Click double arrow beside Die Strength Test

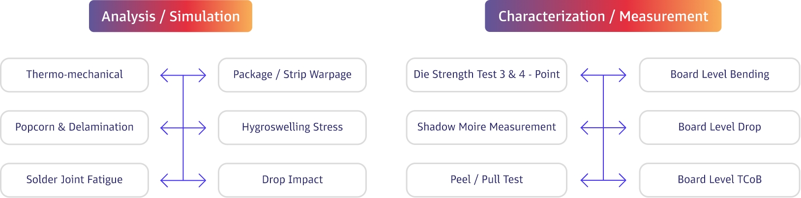click(x=603, y=75)
